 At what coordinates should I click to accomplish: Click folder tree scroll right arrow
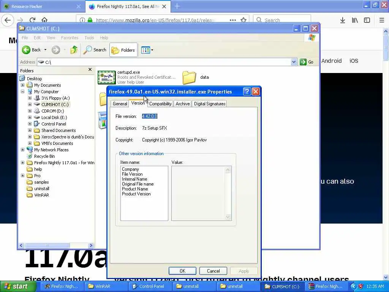coord(91,245)
